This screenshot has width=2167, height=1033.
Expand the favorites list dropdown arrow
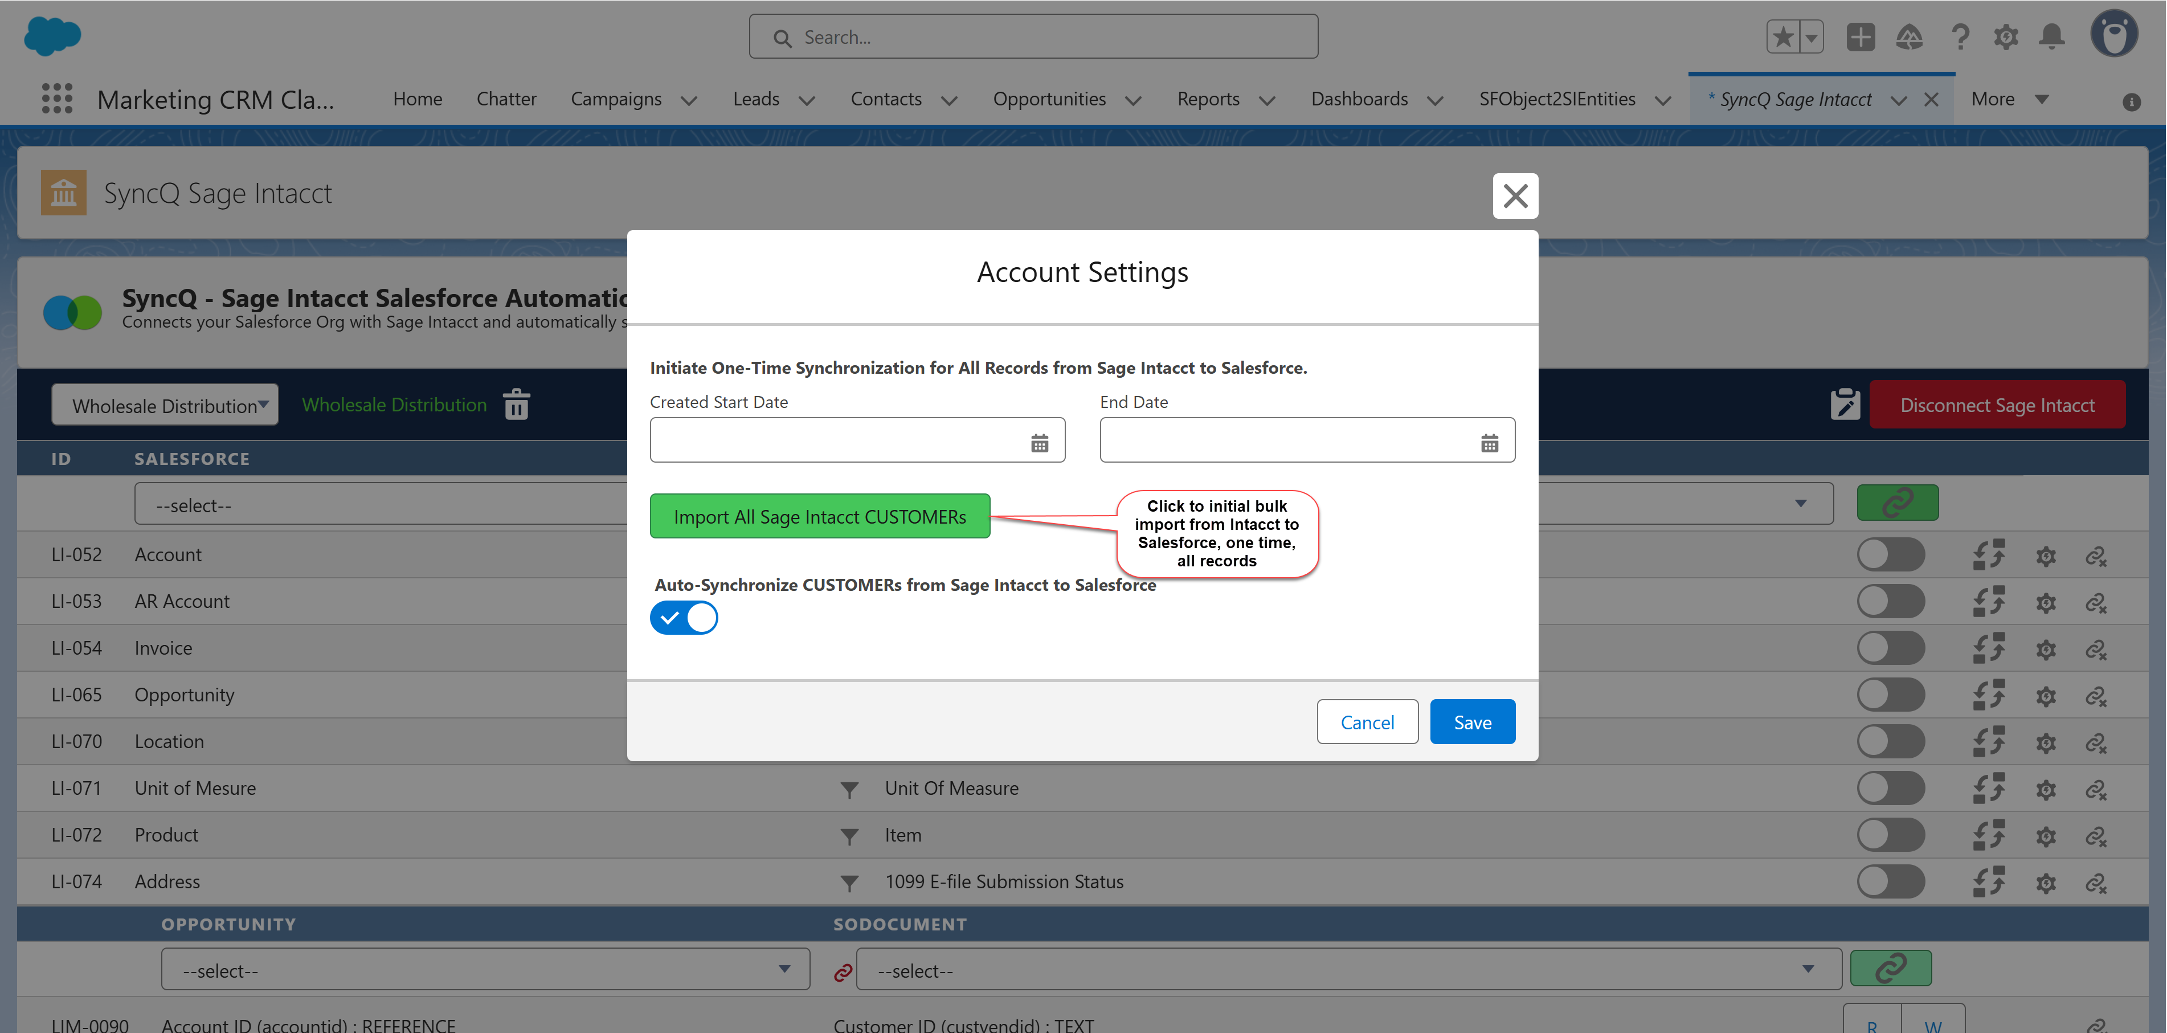click(x=1811, y=37)
